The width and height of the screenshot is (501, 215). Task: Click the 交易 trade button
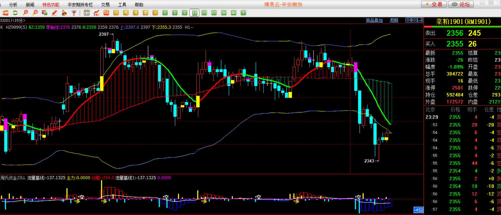point(434,4)
